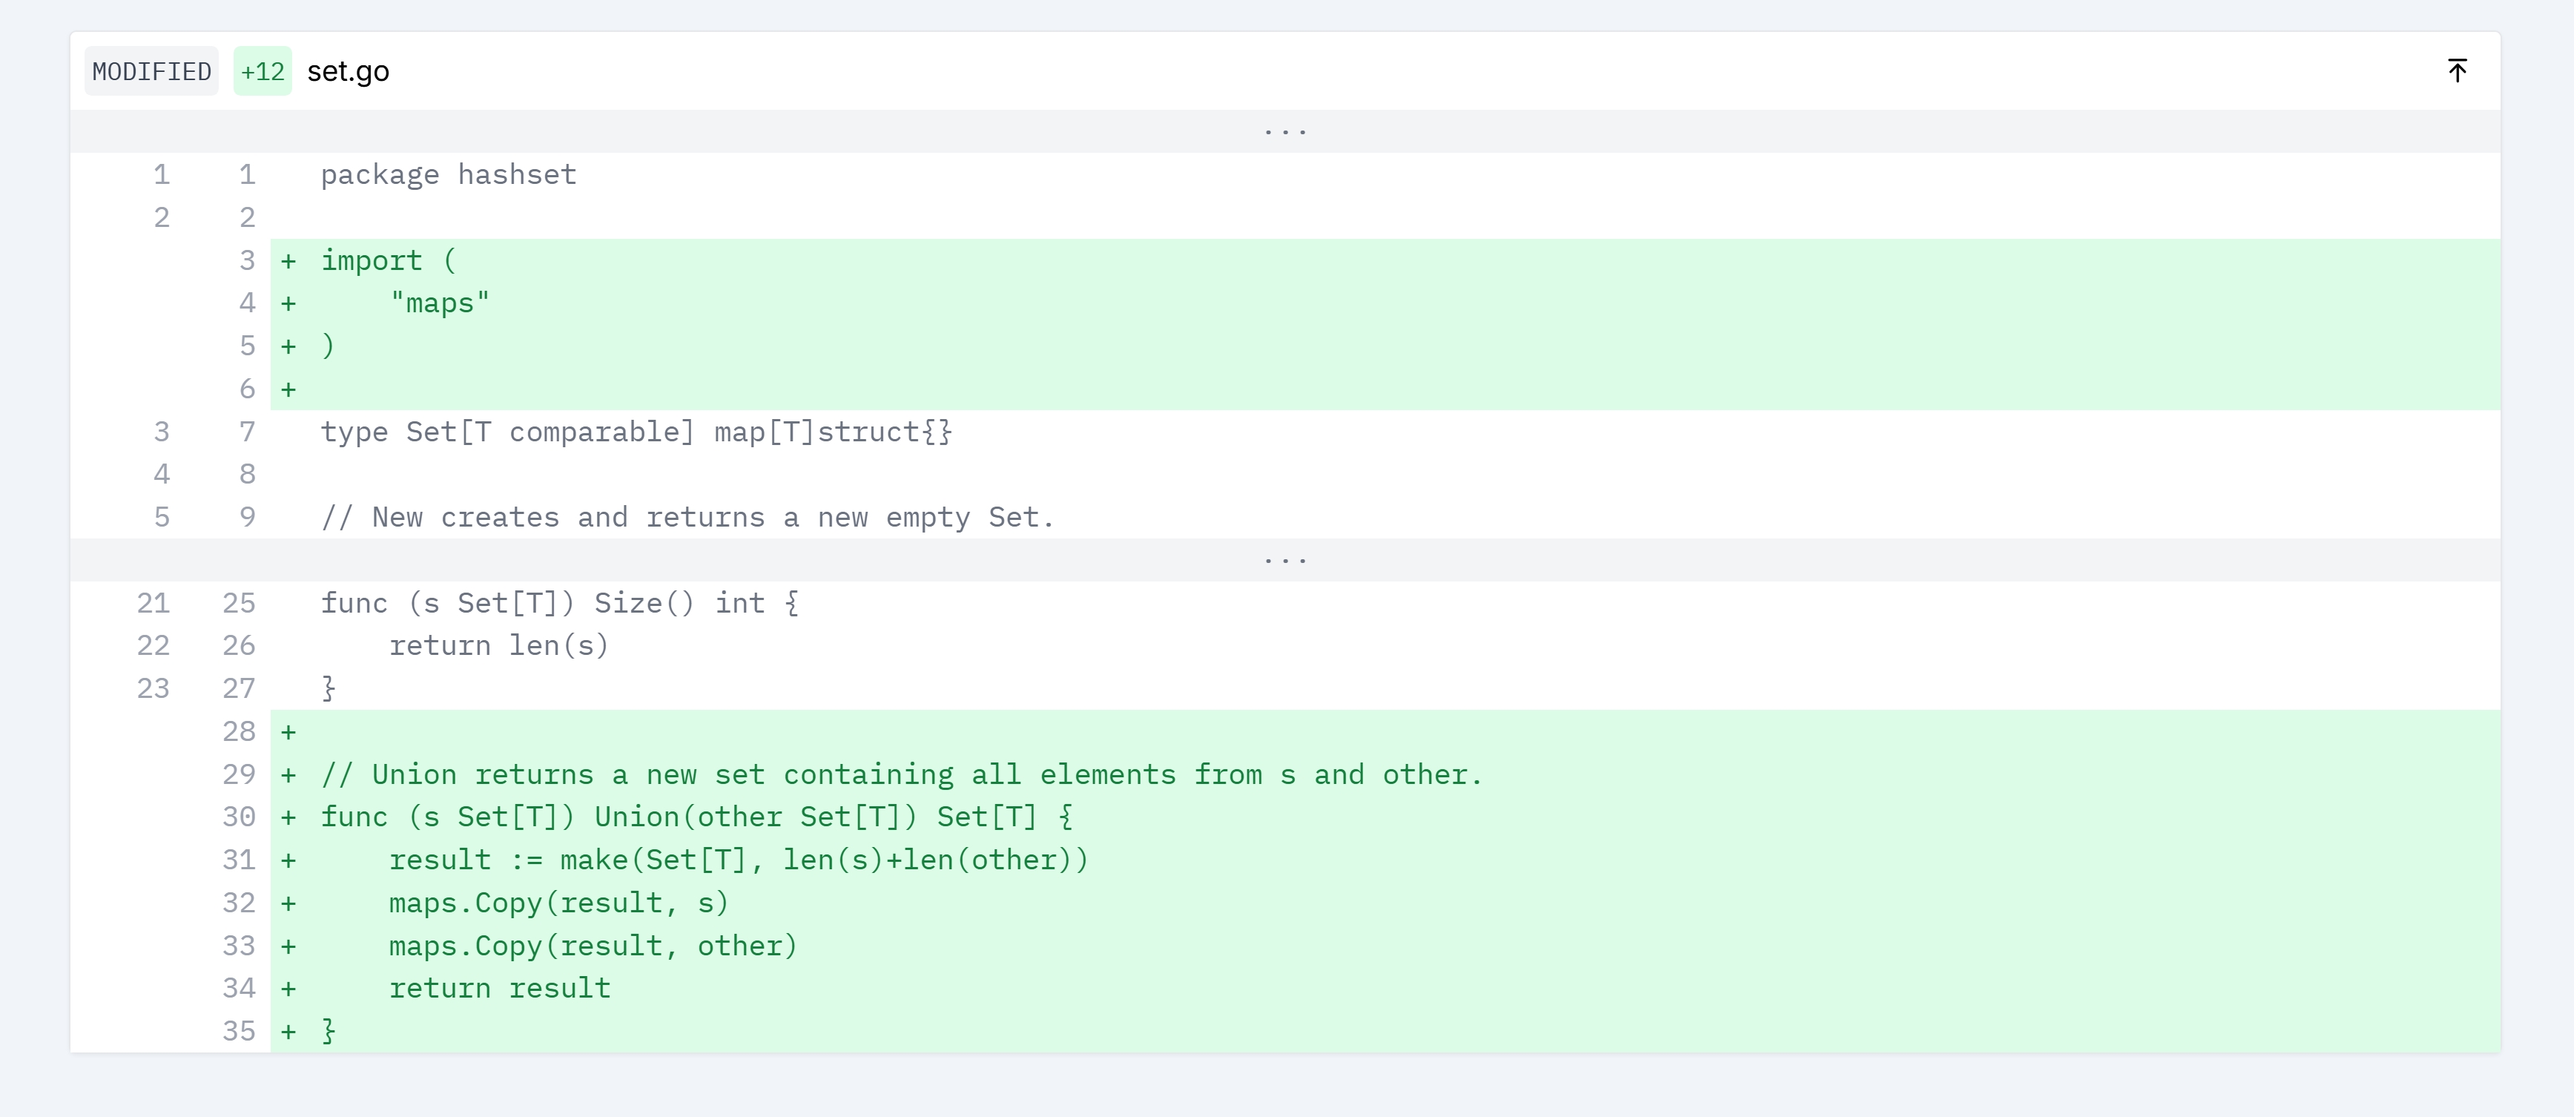Click the plus marker on import line

pos(288,261)
